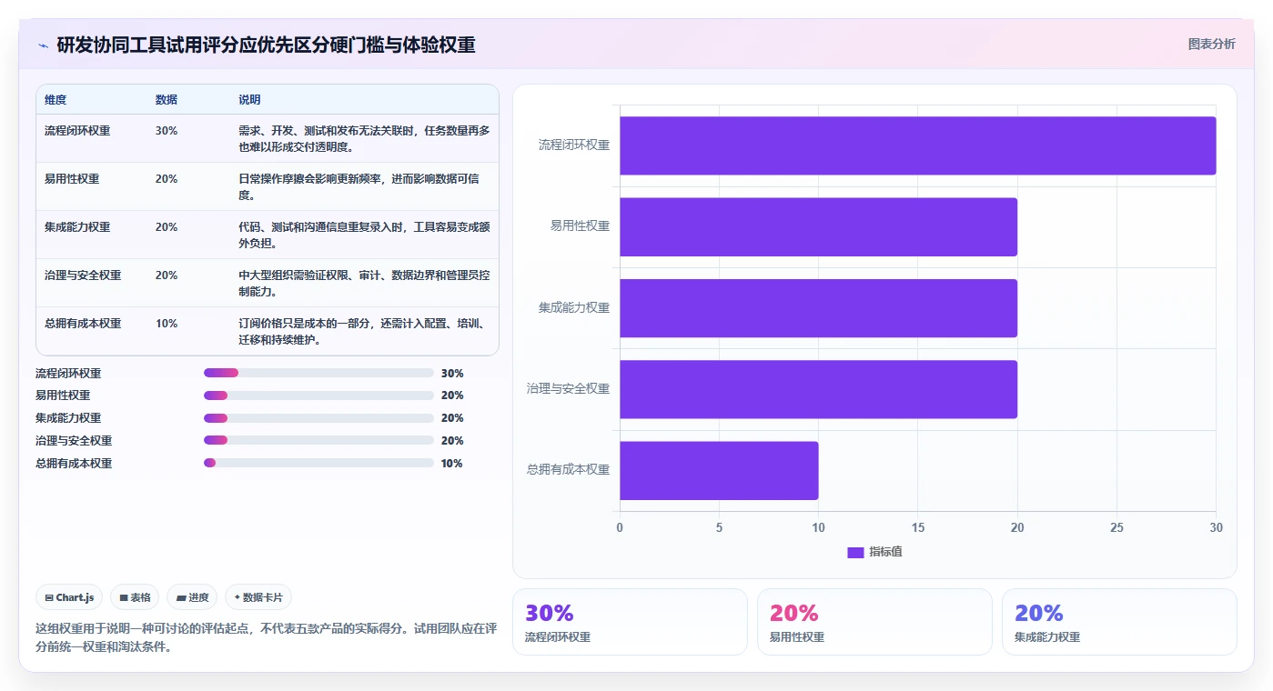Click the 总拥有成本权重 progress bar
Image resolution: width=1273 pixels, height=691 pixels.
[318, 463]
